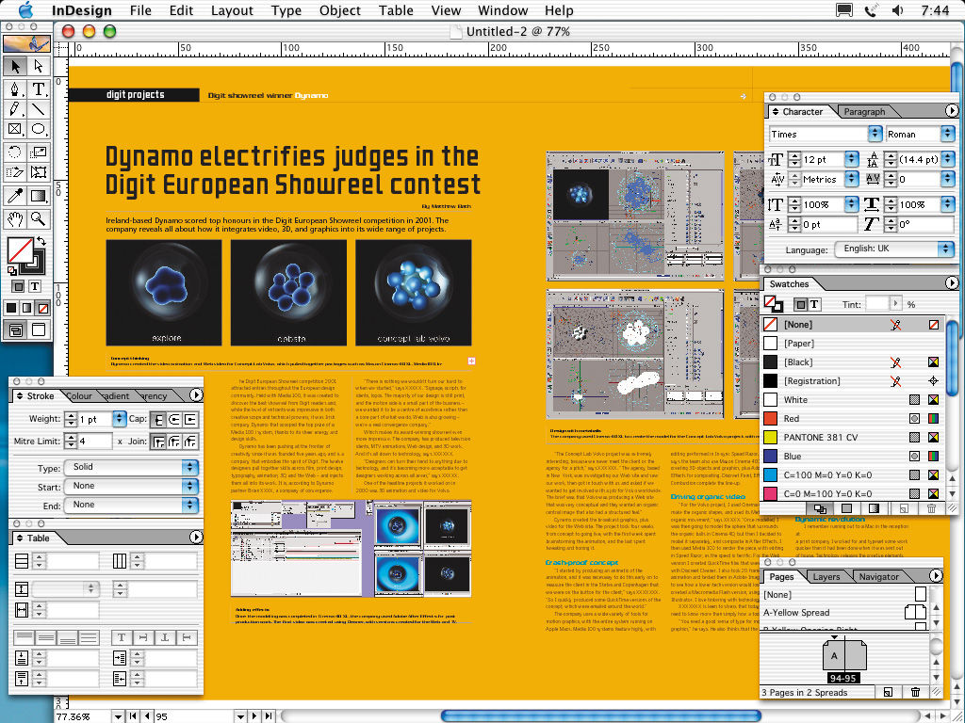Toggle Preview mode at toolbox bottom
The image size is (965, 723).
point(38,330)
